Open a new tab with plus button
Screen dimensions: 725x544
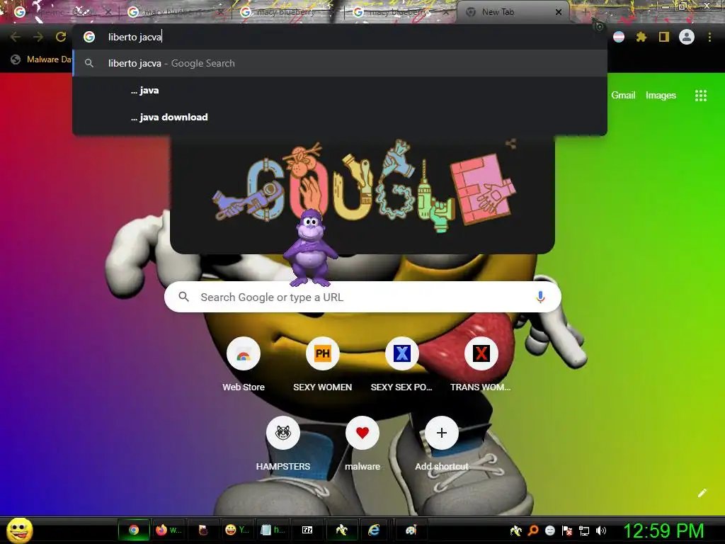pos(585,11)
